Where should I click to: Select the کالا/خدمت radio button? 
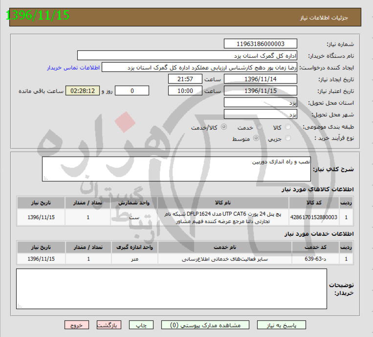click(224, 127)
